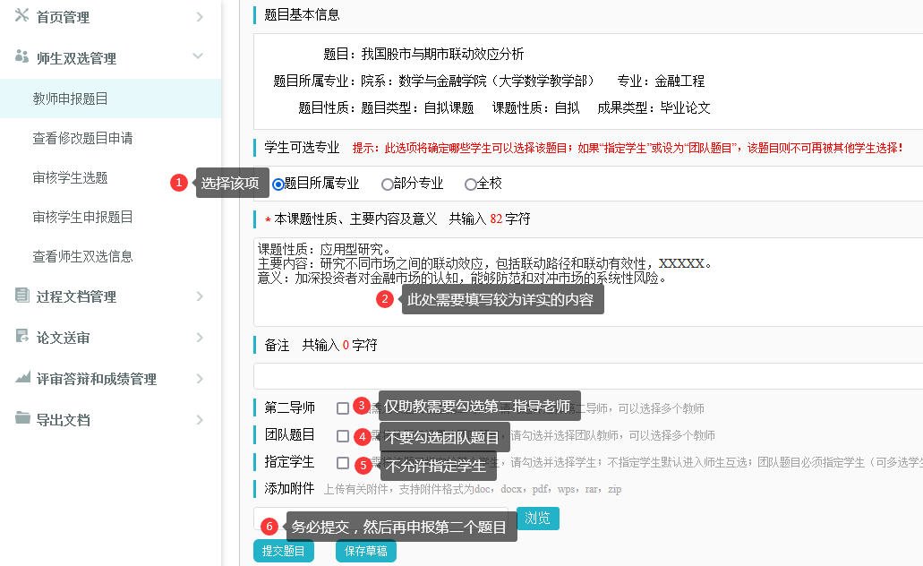Viewport: 923px width, 566px height.
Task: Click the 论文送审 icon in sidebar
Action: pyautogui.click(x=22, y=337)
